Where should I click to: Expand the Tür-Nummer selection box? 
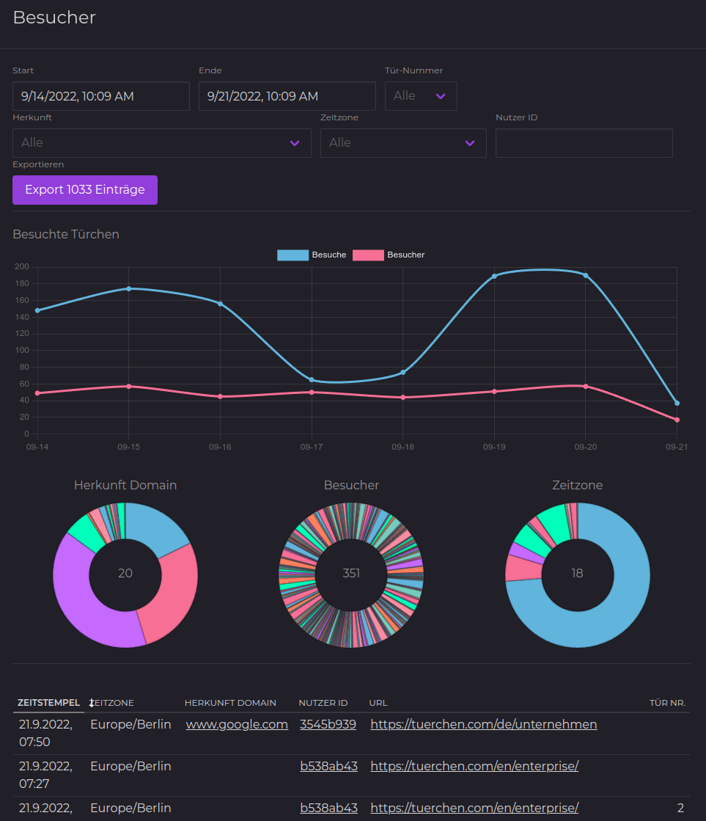click(x=420, y=96)
